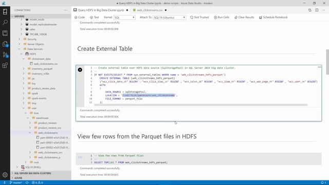
Task: Add a Code cell from toolbar
Action: coord(80,17)
